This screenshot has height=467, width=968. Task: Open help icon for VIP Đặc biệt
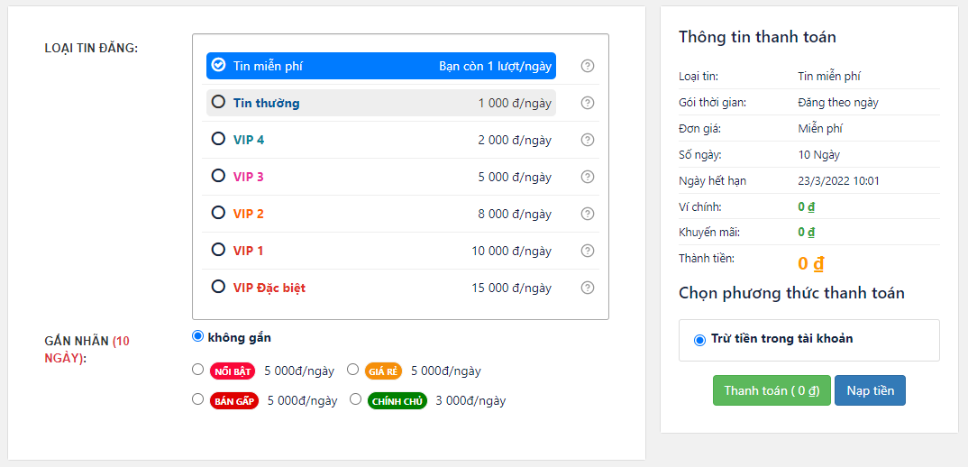click(x=588, y=288)
